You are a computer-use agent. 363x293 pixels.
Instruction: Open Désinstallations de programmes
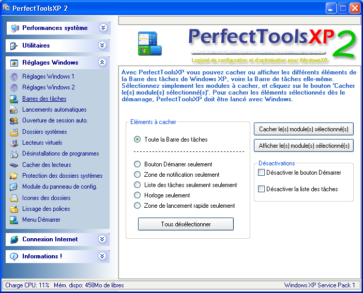click(61, 153)
